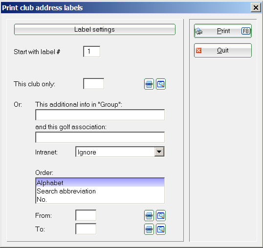Open the club list icon next to From
The width and height of the screenshot is (263, 248).
(x=149, y=215)
